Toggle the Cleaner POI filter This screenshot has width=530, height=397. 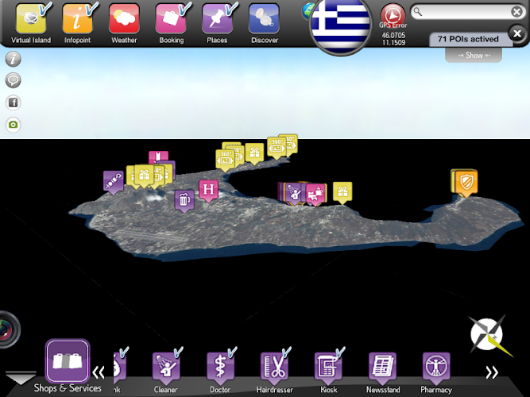tap(165, 368)
